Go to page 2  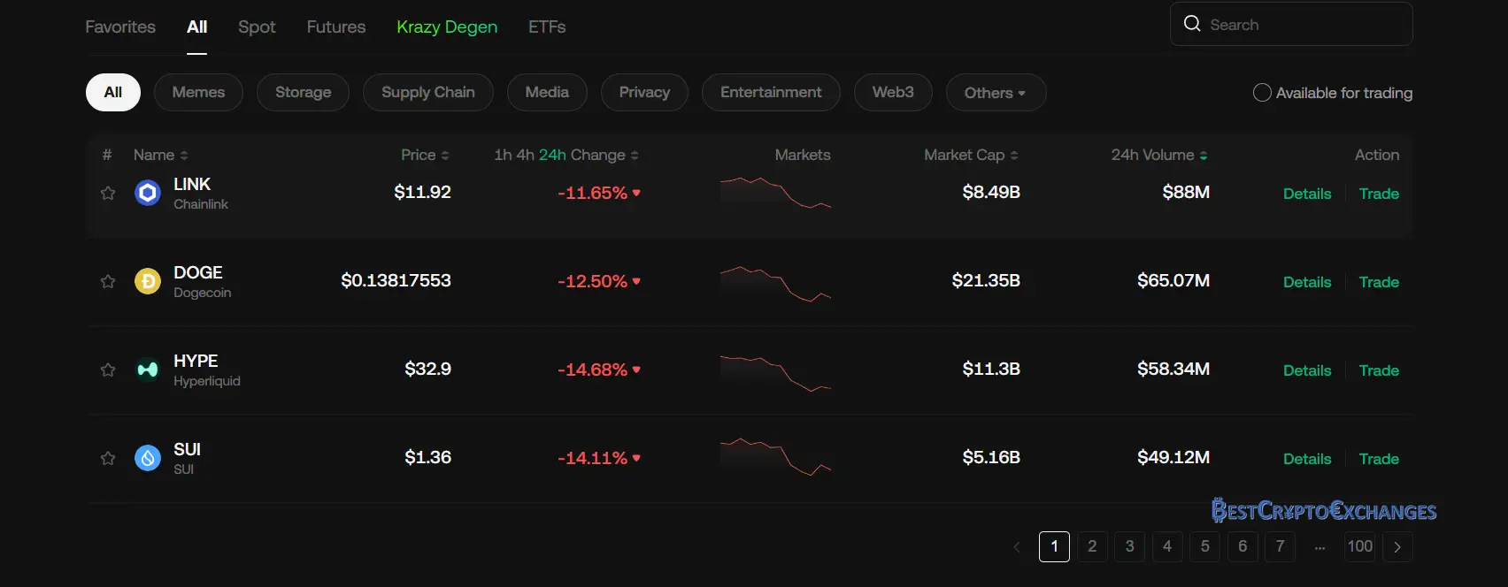[1092, 546]
